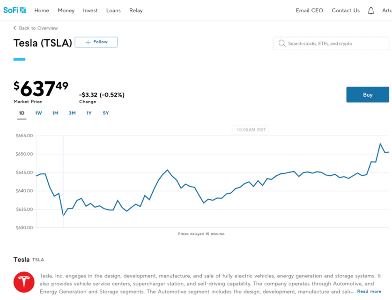Click the $655.00 axis label
Image resolution: width=392 pixels, height=300 pixels.
click(x=24, y=135)
